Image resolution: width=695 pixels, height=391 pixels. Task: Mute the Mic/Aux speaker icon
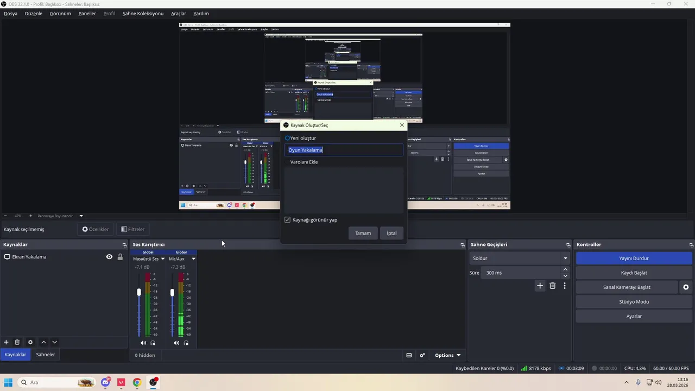(176, 343)
